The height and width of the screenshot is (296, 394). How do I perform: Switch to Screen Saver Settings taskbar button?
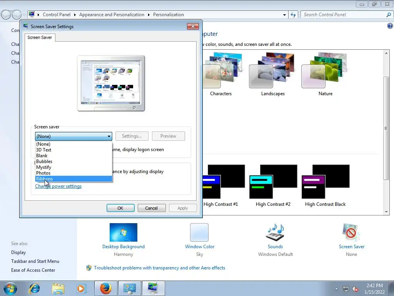click(x=154, y=288)
